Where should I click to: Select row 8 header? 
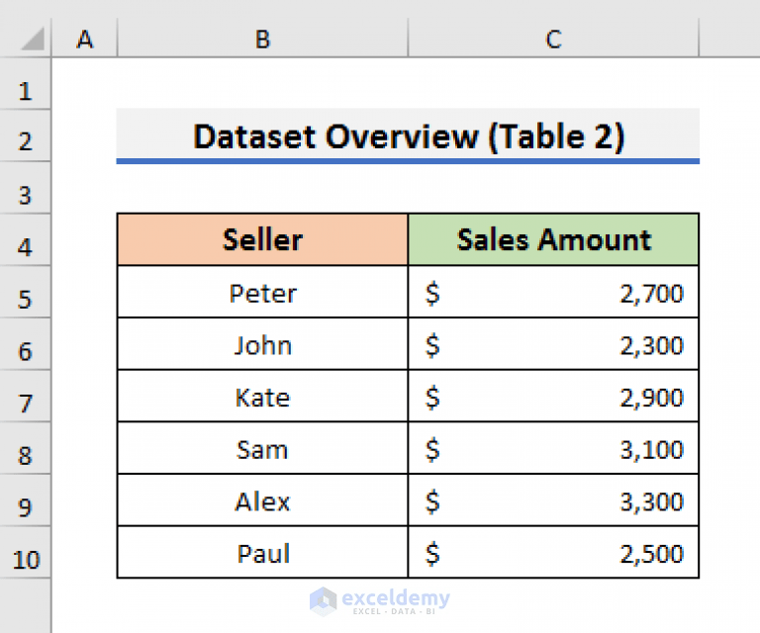[25, 448]
